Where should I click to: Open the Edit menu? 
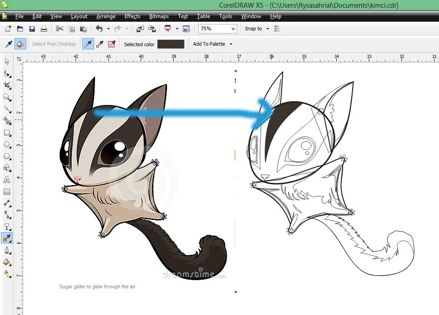[37, 16]
